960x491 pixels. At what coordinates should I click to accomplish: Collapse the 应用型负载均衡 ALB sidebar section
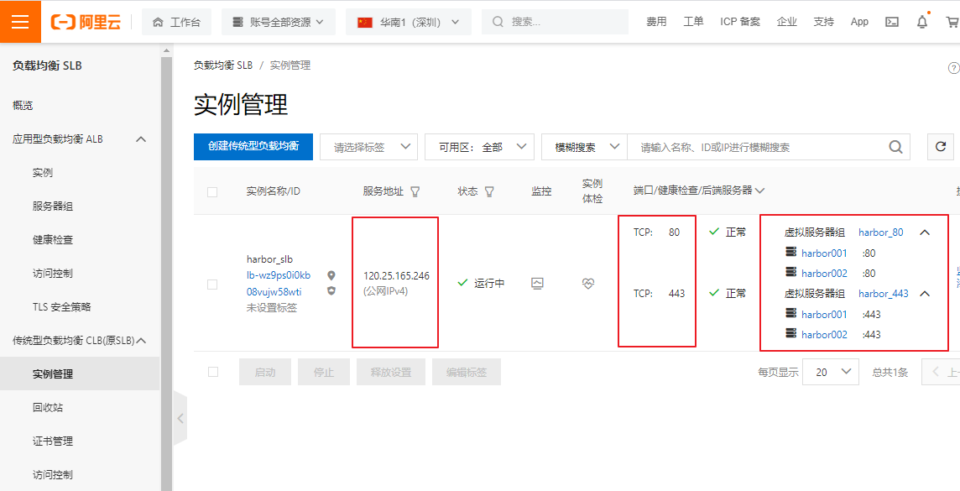click(x=140, y=139)
